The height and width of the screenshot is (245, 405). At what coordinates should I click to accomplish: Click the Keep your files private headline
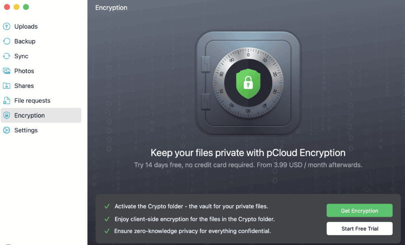click(x=248, y=153)
